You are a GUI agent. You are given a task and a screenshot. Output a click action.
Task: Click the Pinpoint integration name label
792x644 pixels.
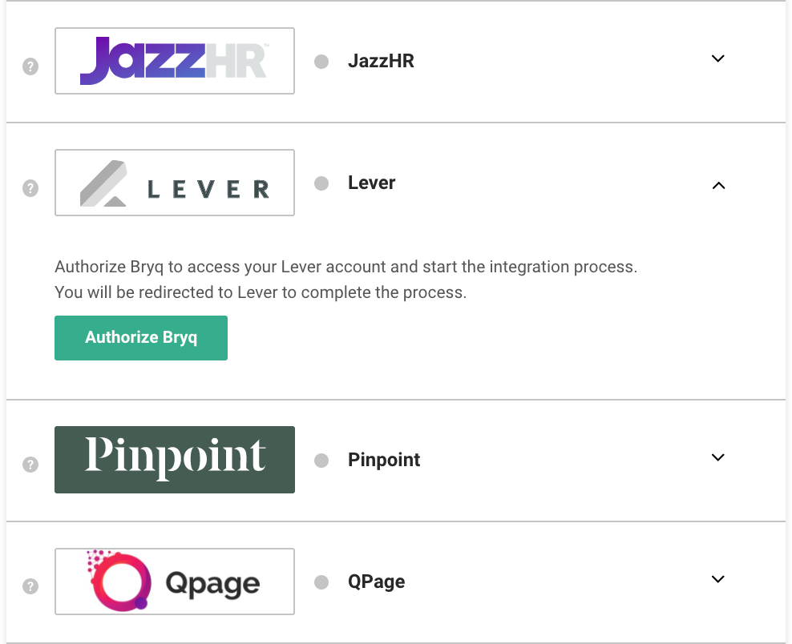384,460
